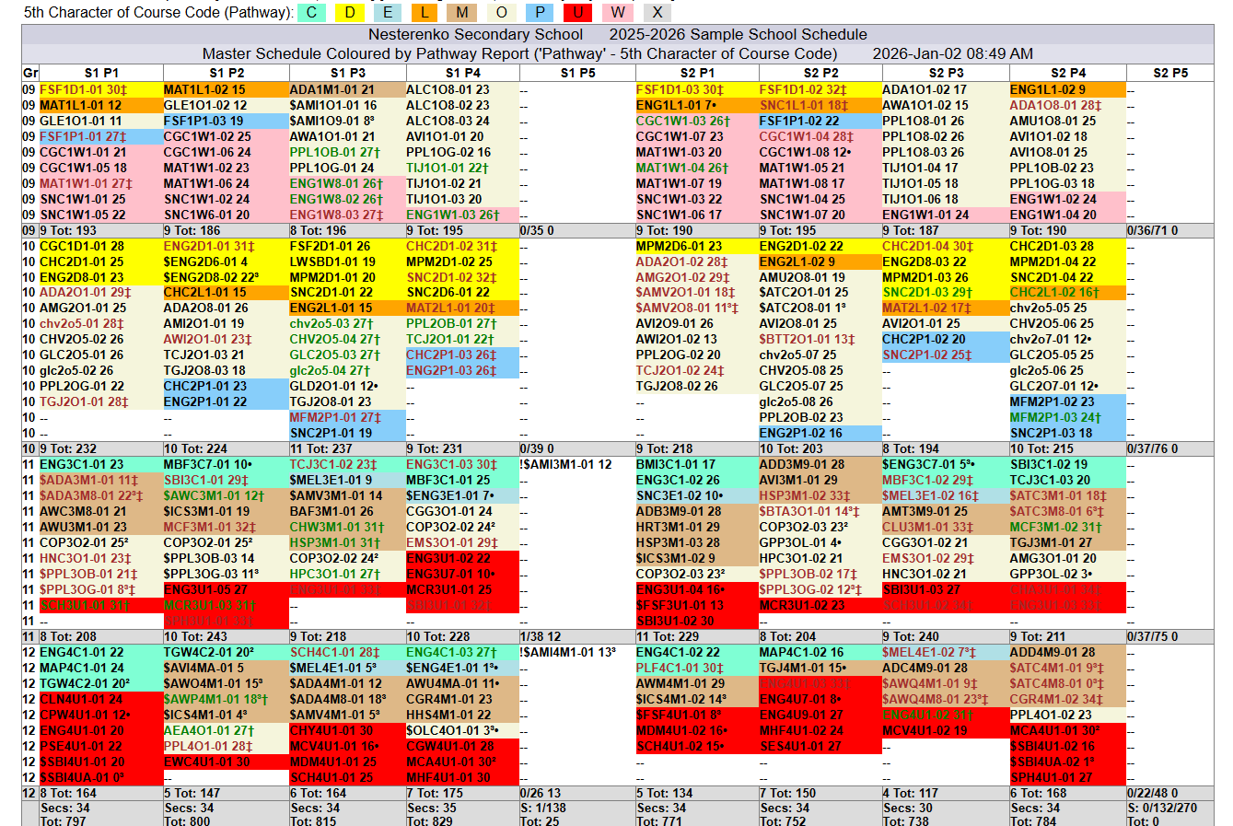The width and height of the screenshot is (1233, 826).
Task: Click the S1 P1 column header
Action: [x=101, y=73]
